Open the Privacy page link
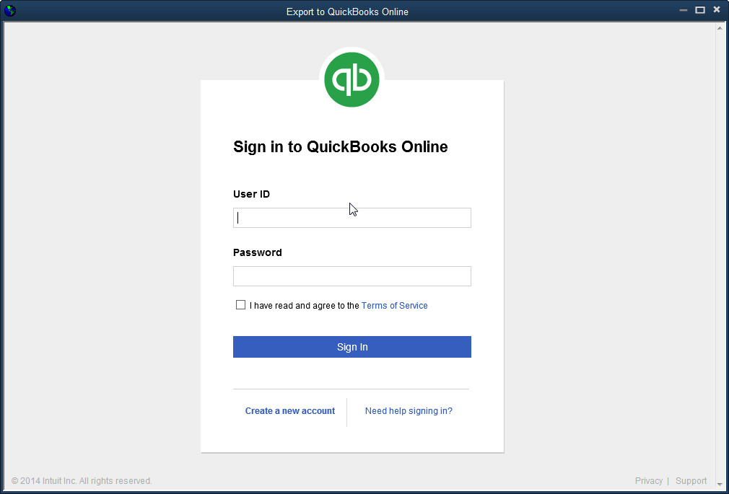The height and width of the screenshot is (494, 729). pyautogui.click(x=648, y=480)
